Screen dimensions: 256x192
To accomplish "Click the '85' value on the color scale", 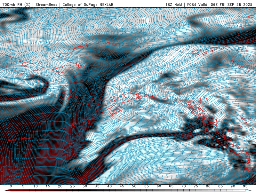I will [220, 186].
